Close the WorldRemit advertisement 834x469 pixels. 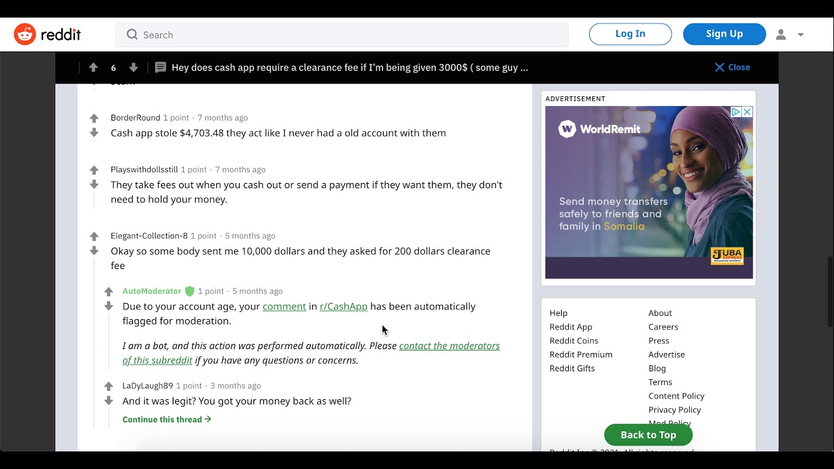(747, 112)
